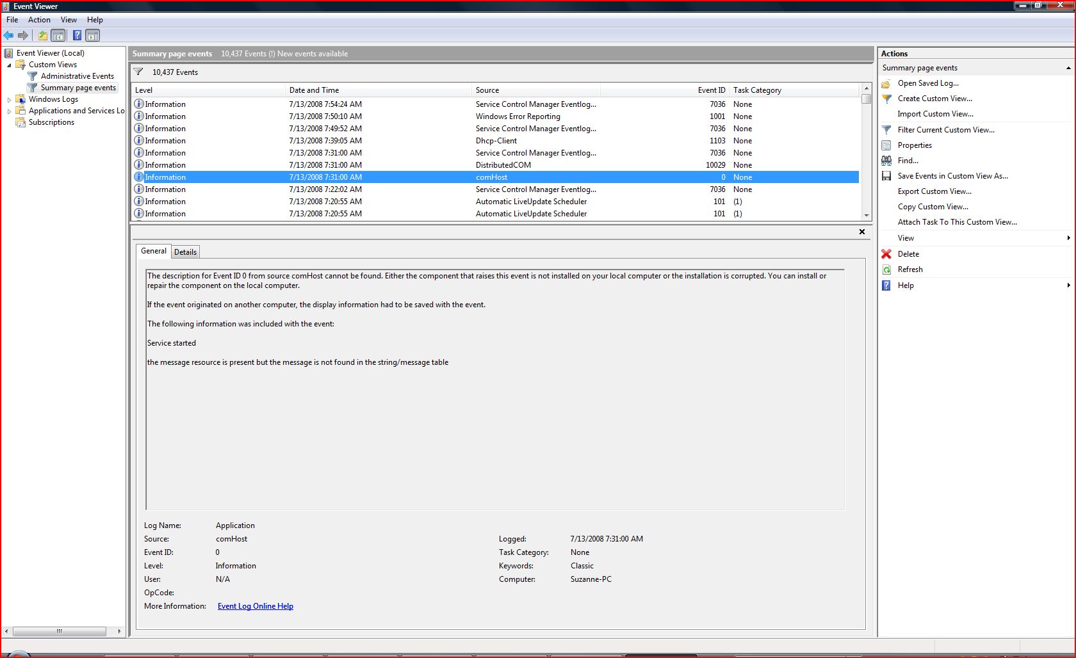1076x658 pixels.
Task: Sort by the Event ID column header
Action: point(664,90)
